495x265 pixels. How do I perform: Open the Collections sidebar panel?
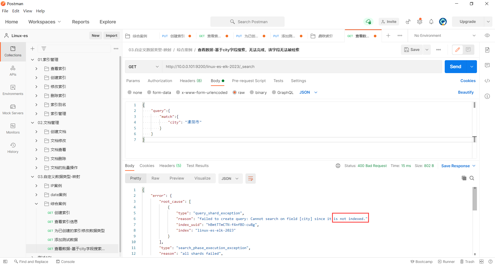click(13, 52)
